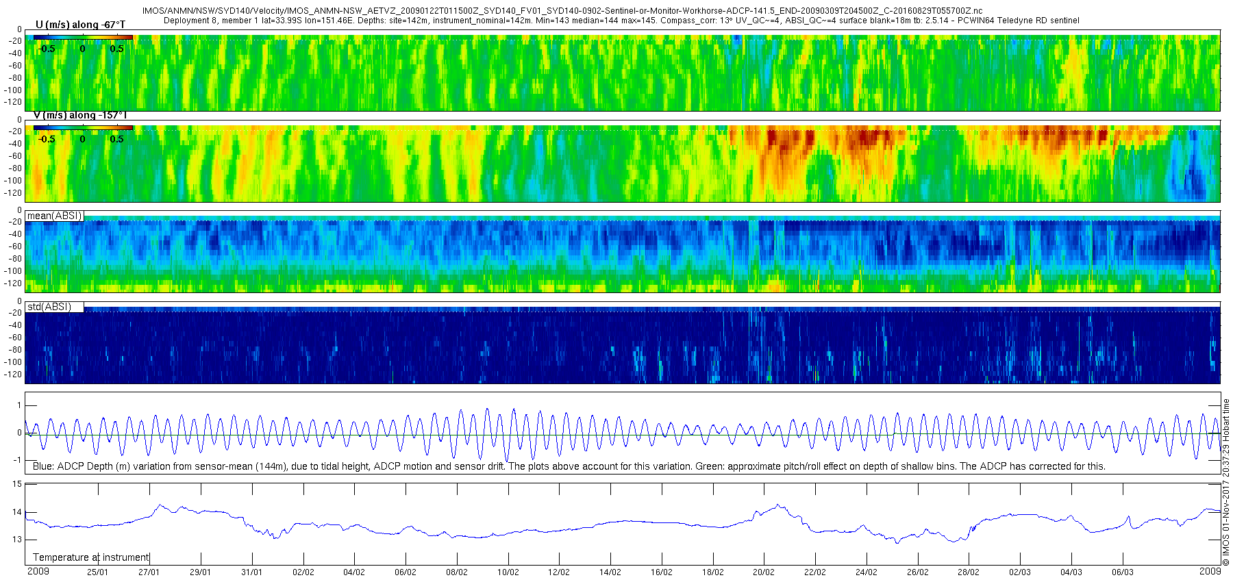This screenshot has width=1233, height=582.
Task: Click the '16/02' date tick label
Action: pyautogui.click(x=662, y=572)
